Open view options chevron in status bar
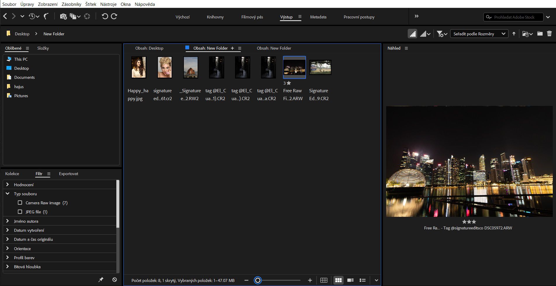The height and width of the screenshot is (286, 556). coord(376,280)
